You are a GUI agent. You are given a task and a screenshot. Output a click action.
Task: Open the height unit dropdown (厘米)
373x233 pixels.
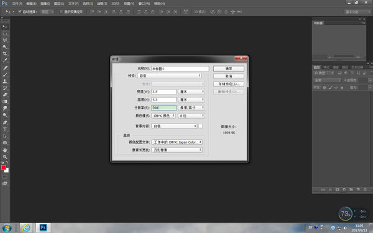click(191, 99)
